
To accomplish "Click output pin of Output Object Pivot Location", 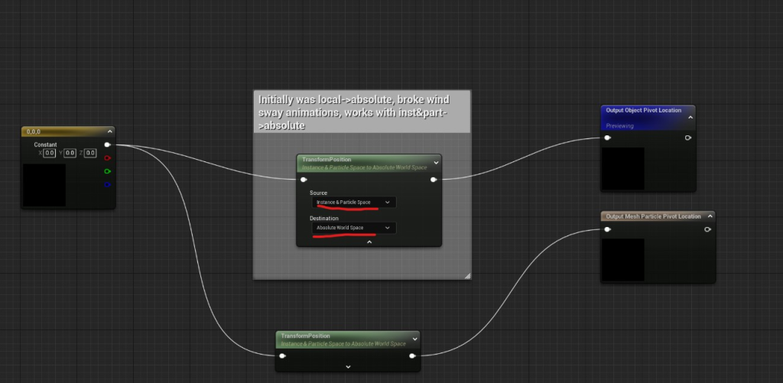I will click(x=688, y=138).
